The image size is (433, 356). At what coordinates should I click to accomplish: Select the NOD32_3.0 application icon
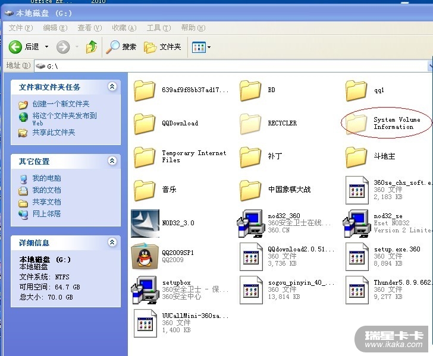pos(145,223)
